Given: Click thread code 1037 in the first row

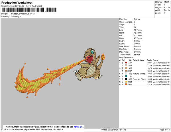Looking at the screenshot, I should point(150,63).
